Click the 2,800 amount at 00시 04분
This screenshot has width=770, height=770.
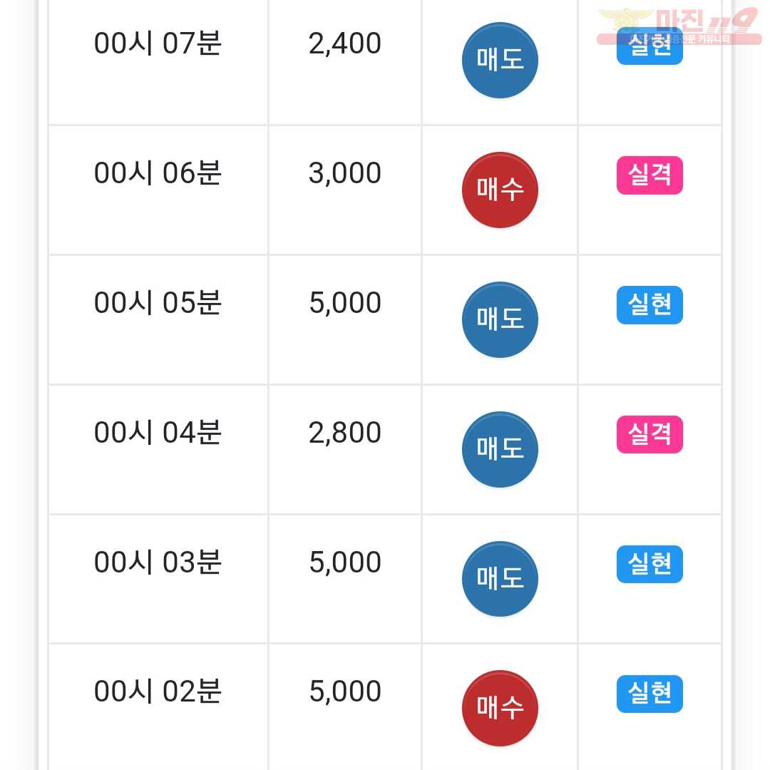[x=345, y=433]
